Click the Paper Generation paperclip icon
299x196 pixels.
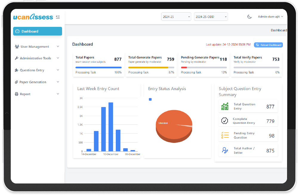(x=16, y=82)
